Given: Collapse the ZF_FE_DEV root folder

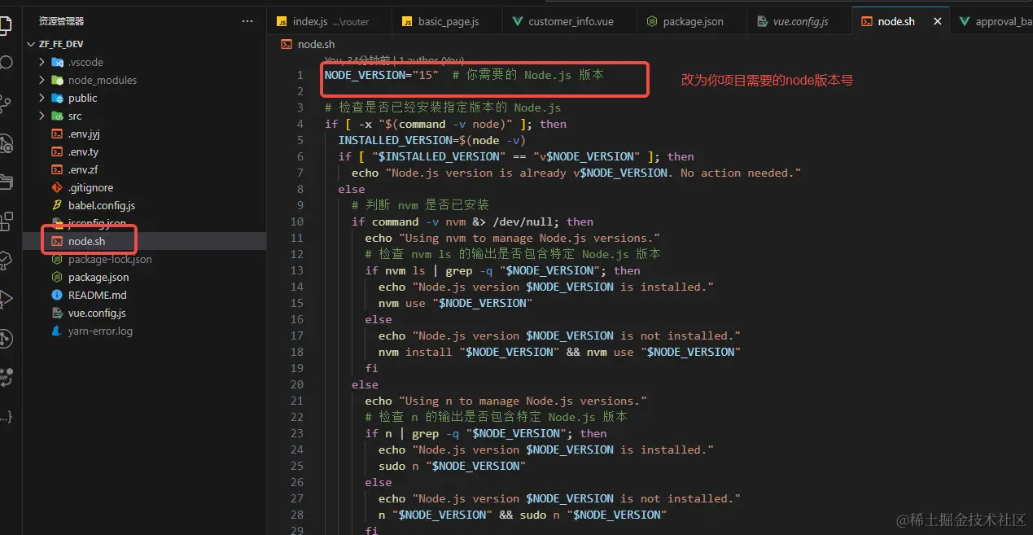Looking at the screenshot, I should click(62, 44).
